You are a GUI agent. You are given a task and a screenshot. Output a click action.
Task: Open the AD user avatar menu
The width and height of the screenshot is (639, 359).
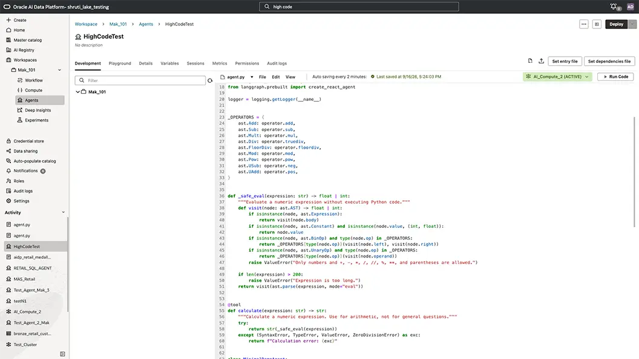pyautogui.click(x=631, y=7)
